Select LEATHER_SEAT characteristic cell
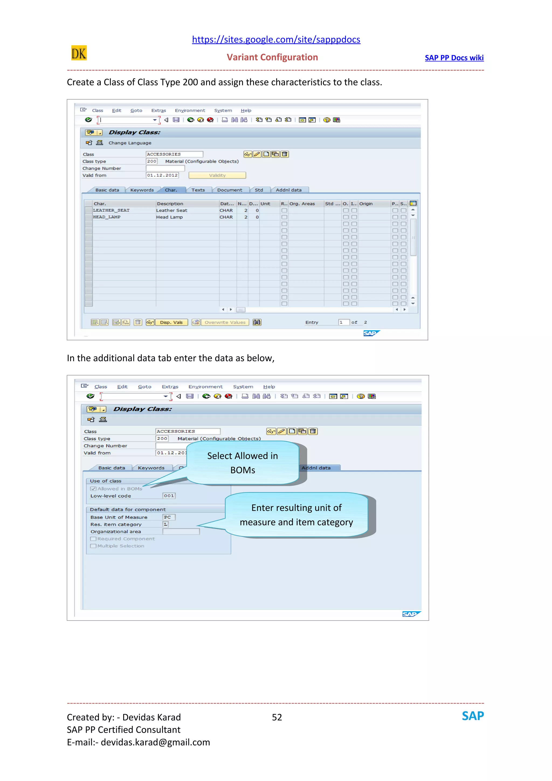This screenshot has height=781, width=552. click(x=124, y=210)
